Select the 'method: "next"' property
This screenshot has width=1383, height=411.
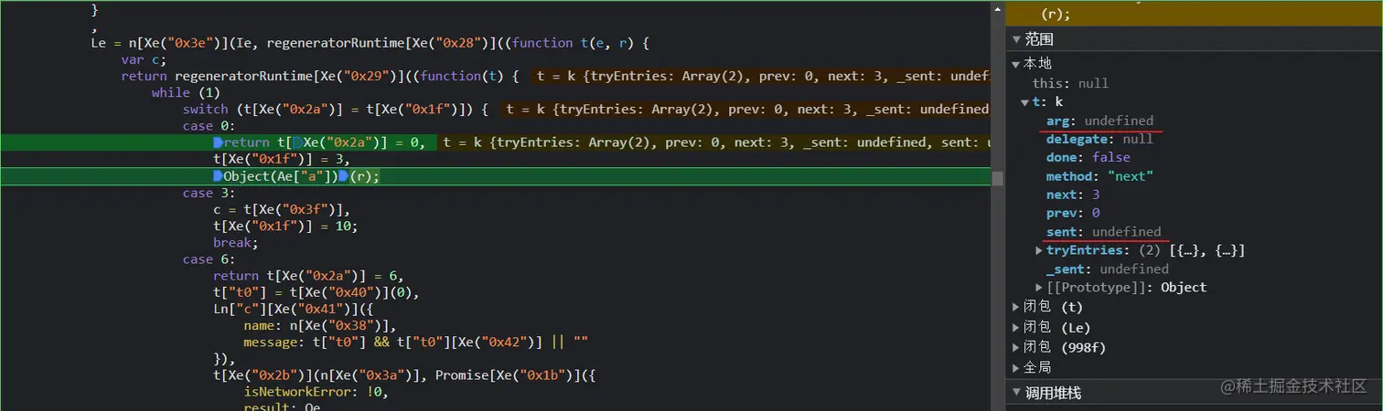1099,176
